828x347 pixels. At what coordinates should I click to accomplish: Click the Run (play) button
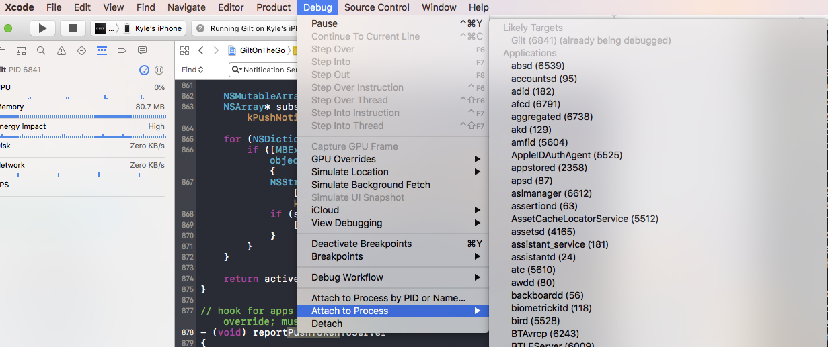tap(42, 28)
